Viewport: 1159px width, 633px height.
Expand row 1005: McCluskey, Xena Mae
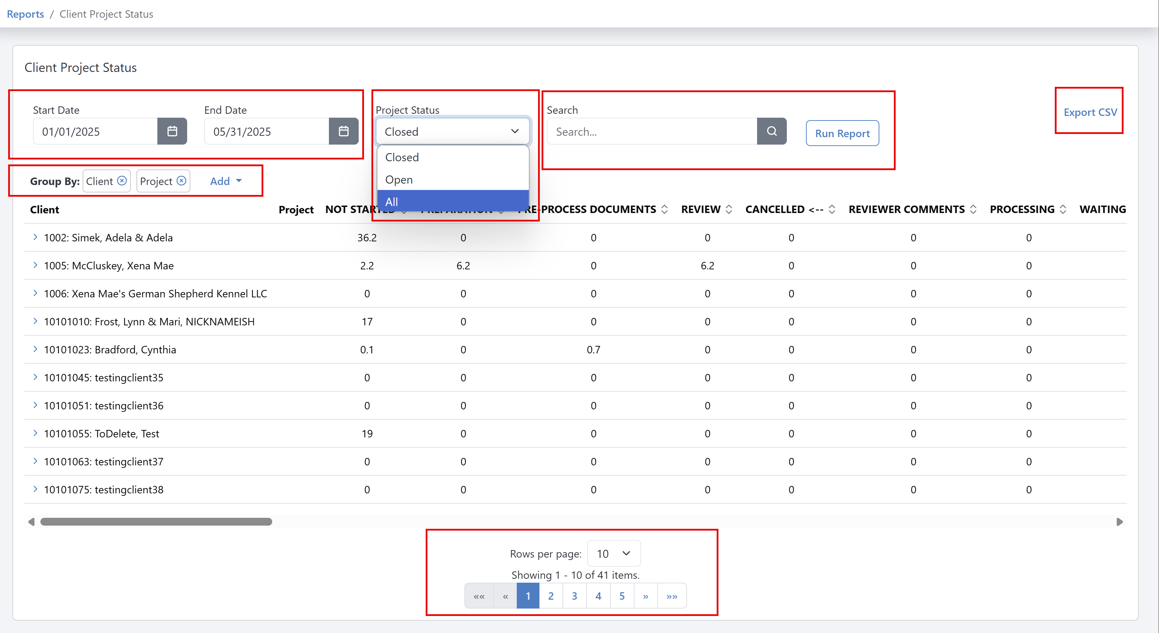(35, 265)
